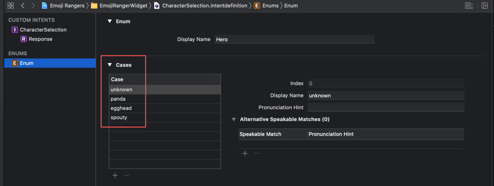The image size is (494, 186).
Task: Collapse the Enum section triangle
Action: 109,21
